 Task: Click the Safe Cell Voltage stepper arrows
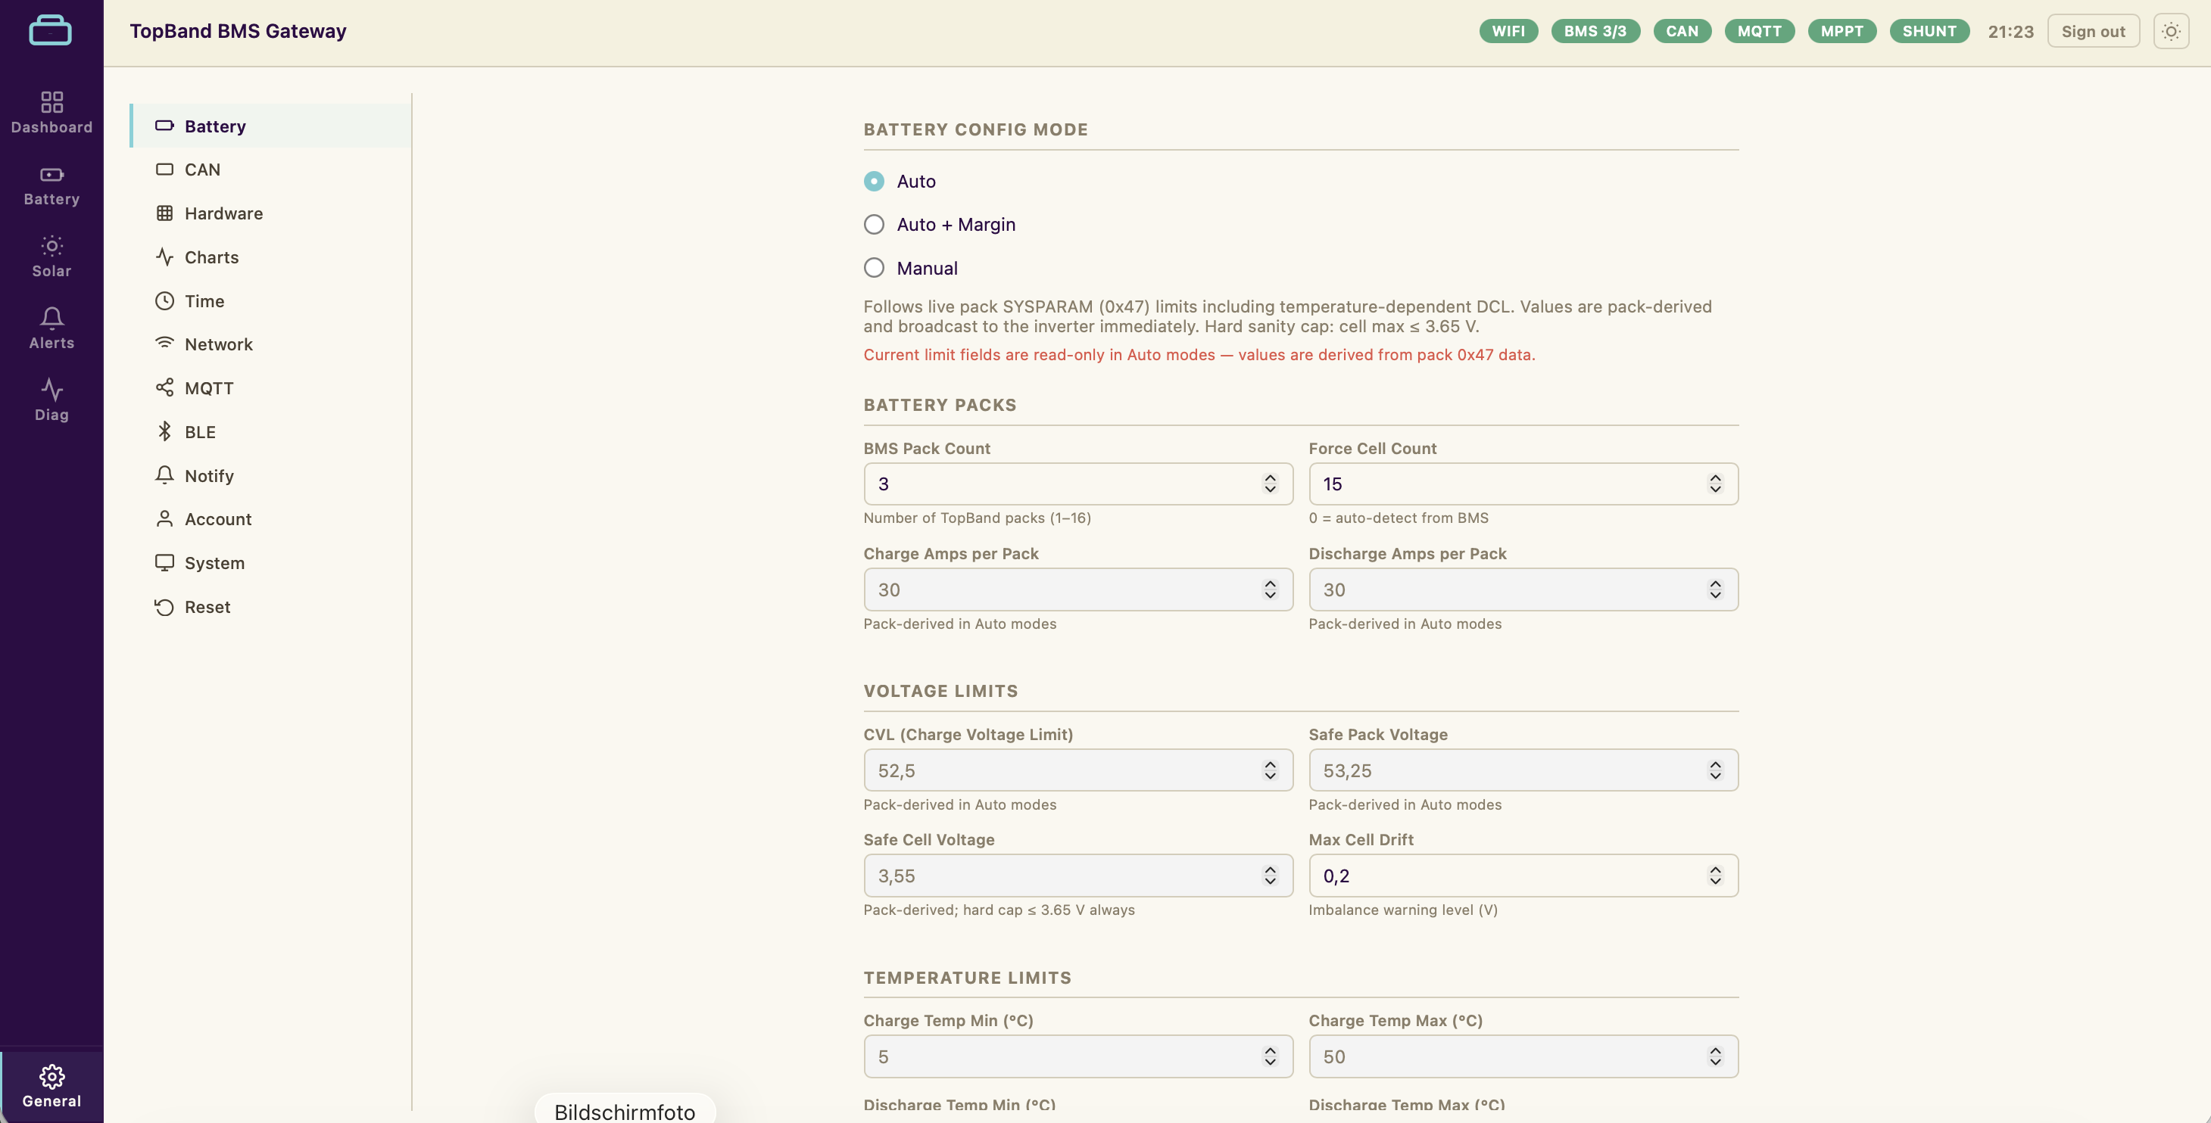click(1271, 875)
